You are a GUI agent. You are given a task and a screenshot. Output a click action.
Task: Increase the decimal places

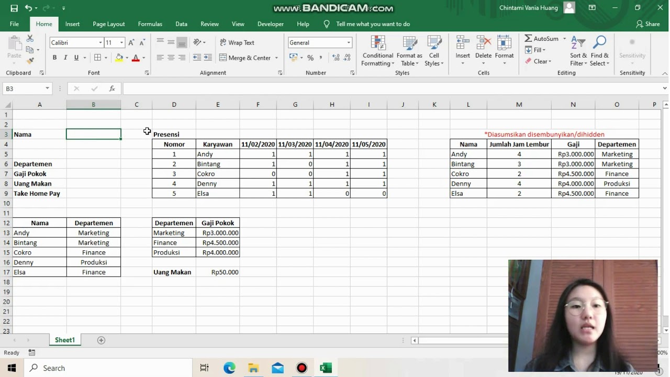pos(336,58)
